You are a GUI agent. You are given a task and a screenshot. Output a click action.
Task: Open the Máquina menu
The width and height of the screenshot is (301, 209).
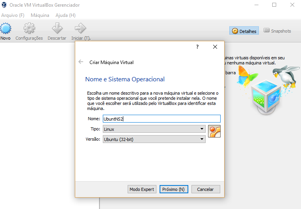[40, 15]
